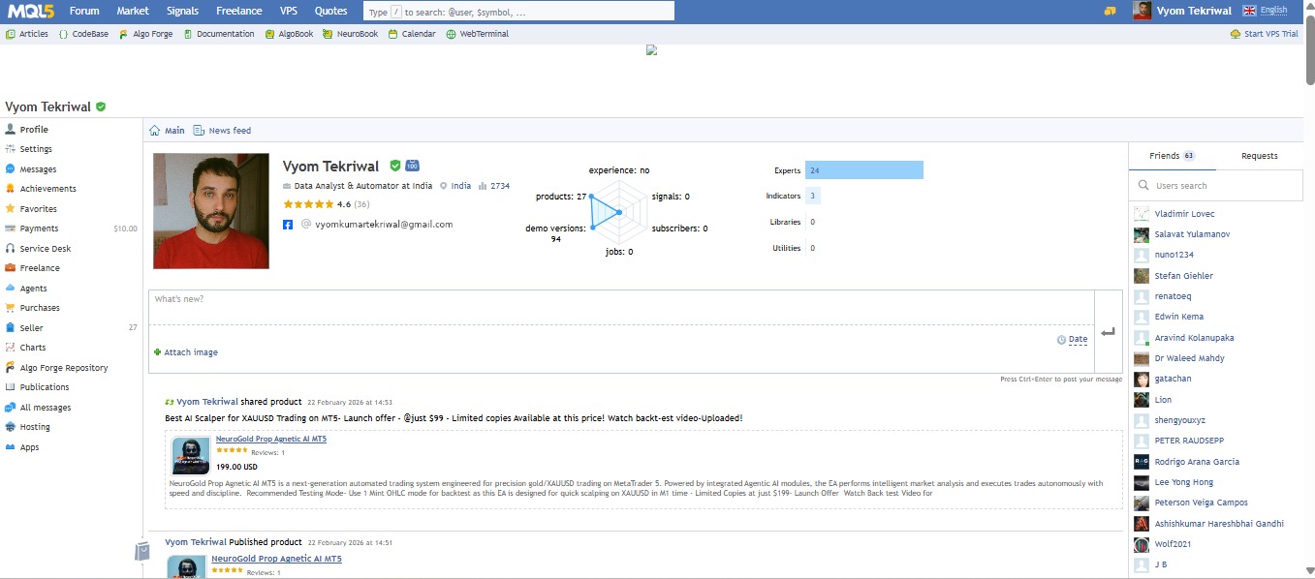Click the What's new post field
The height and width of the screenshot is (579, 1315).
(x=621, y=306)
